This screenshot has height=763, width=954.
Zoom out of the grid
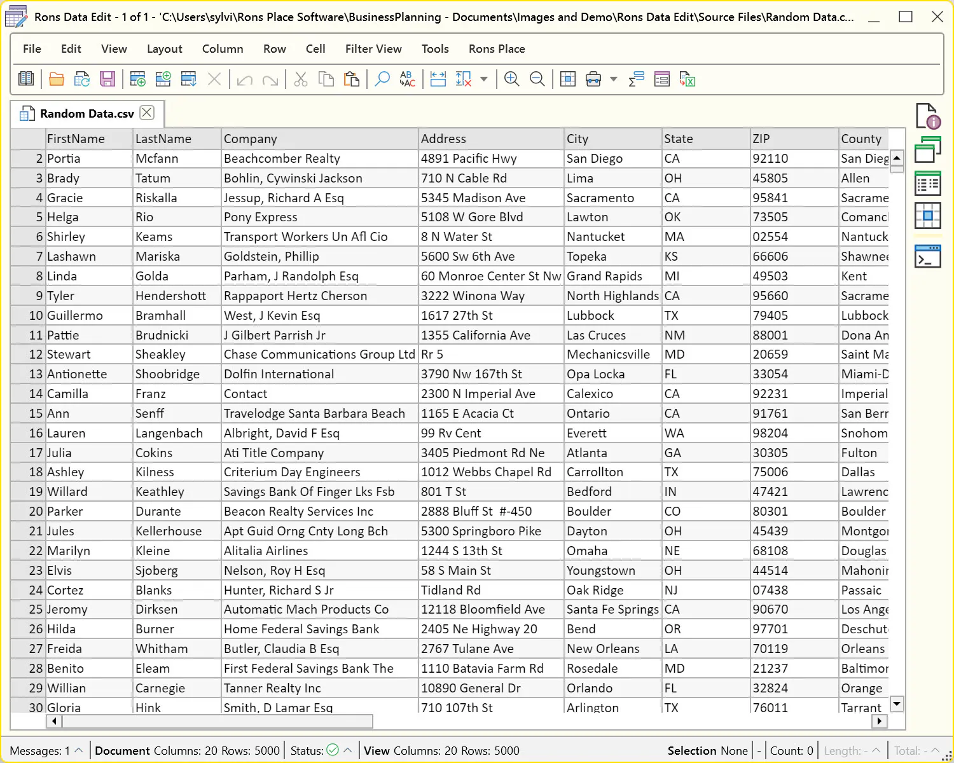point(537,79)
